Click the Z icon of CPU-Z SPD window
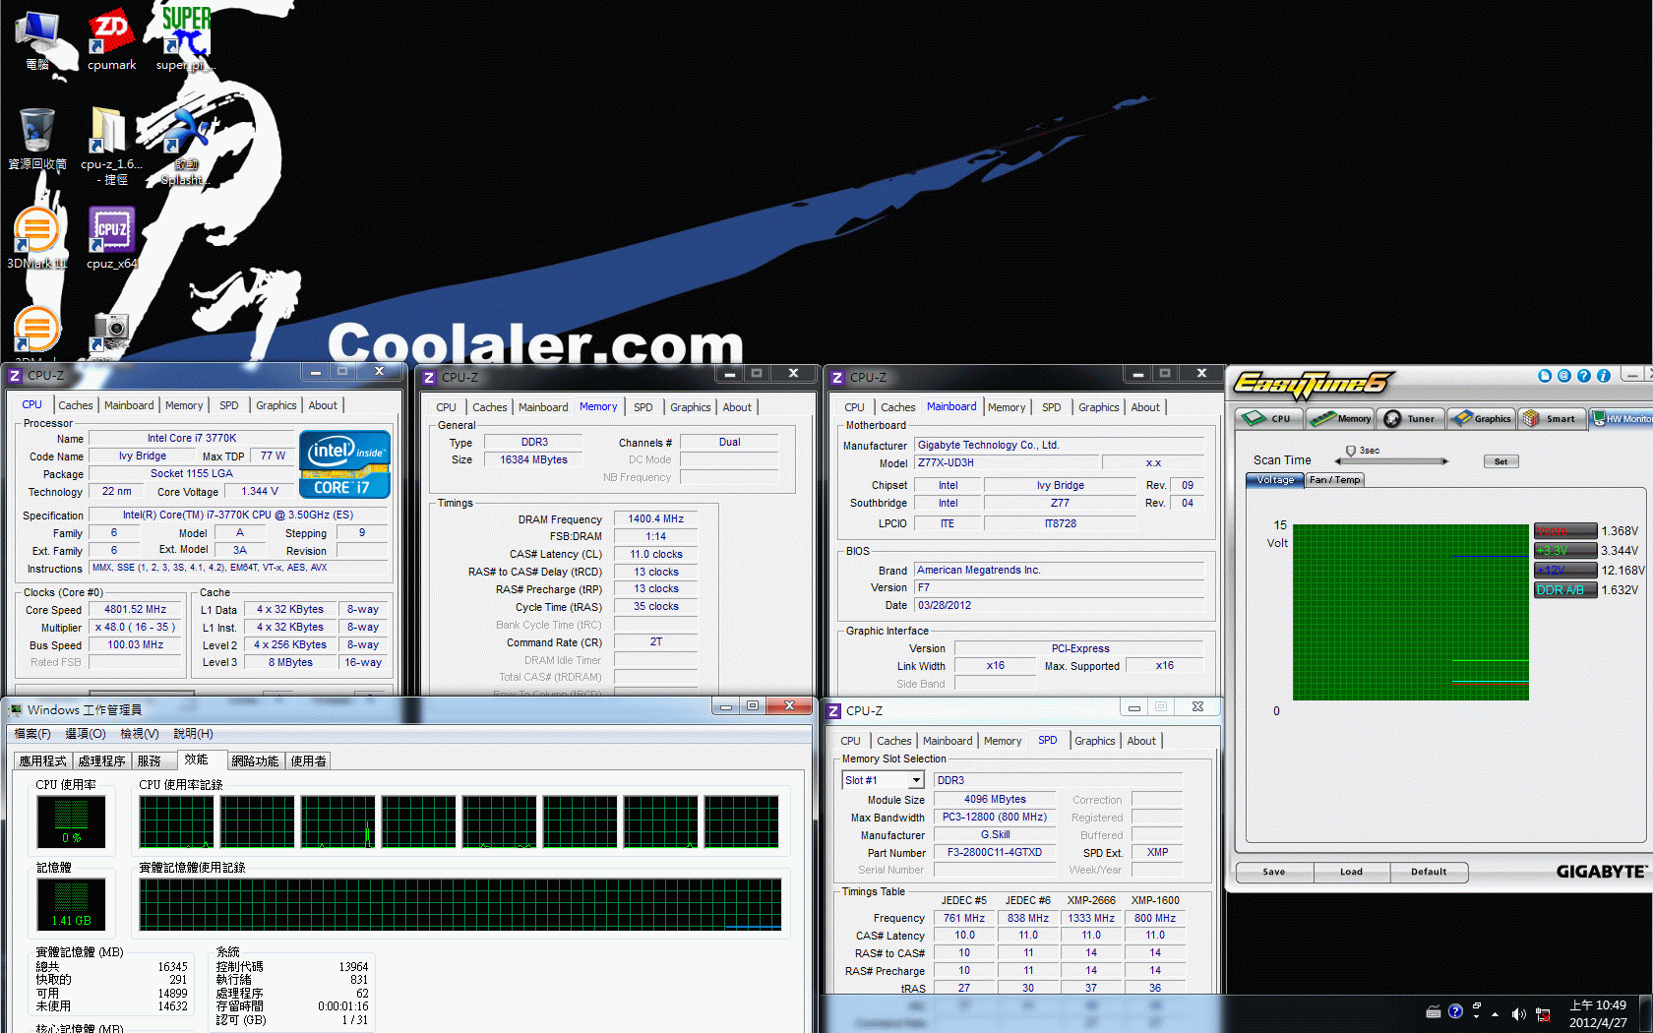Screen dimensions: 1653x1033 pyautogui.click(x=833, y=710)
